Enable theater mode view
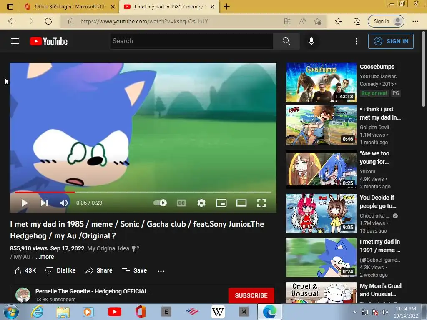Viewport: 427px width, 320px height. [241, 203]
